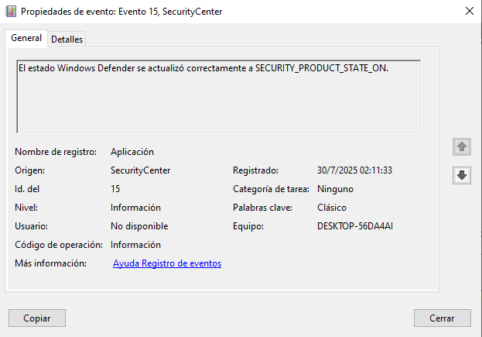The height and width of the screenshot is (337, 482).
Task: Click inside the event description text box
Action: pos(218,97)
